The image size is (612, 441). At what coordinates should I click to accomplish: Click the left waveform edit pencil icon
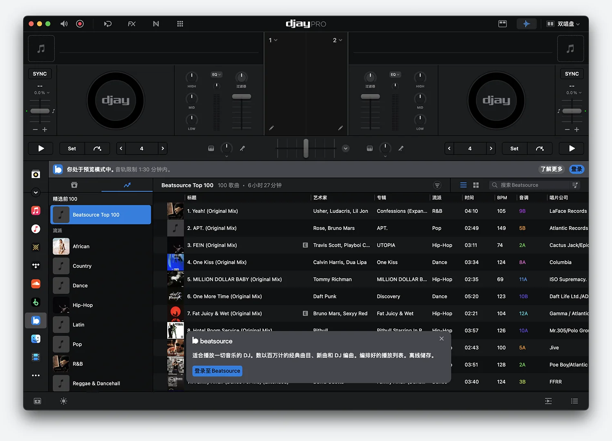pos(271,128)
